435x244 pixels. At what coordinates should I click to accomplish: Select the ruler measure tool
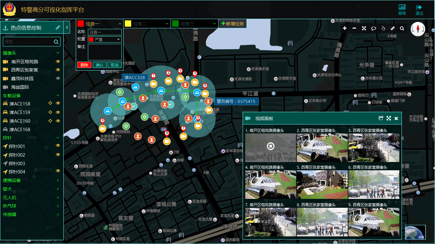[x=392, y=28]
